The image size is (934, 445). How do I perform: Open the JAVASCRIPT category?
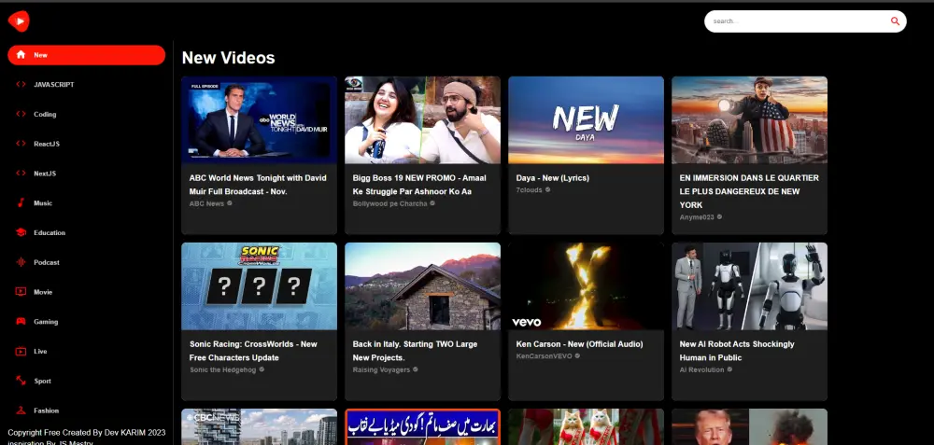pyautogui.click(x=86, y=85)
